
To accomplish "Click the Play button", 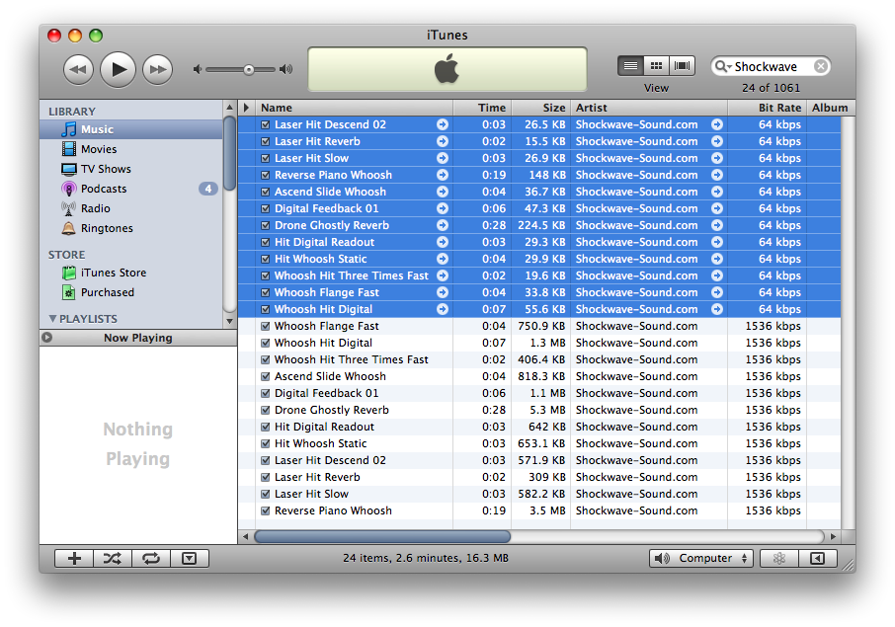I will click(x=118, y=68).
